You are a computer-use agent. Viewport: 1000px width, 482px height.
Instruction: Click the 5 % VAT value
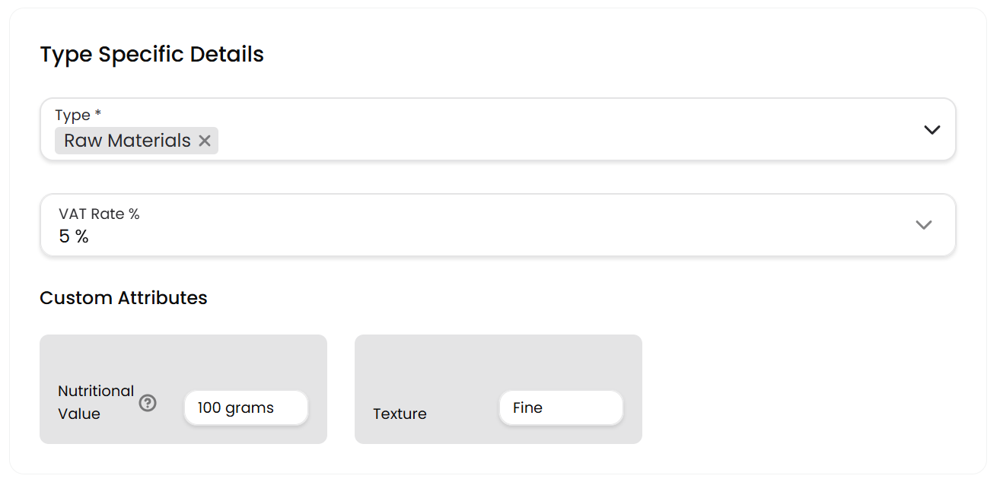74,236
